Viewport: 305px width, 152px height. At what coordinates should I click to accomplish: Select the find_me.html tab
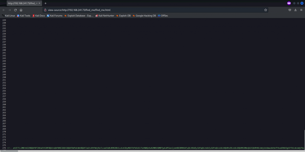pyautogui.click(x=24, y=3)
